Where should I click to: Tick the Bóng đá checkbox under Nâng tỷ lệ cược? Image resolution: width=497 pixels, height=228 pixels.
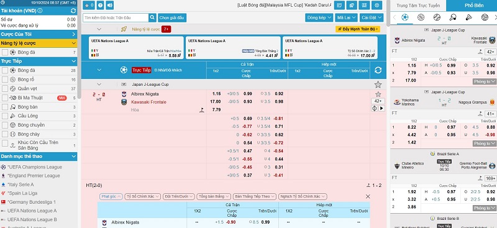pos(5,52)
